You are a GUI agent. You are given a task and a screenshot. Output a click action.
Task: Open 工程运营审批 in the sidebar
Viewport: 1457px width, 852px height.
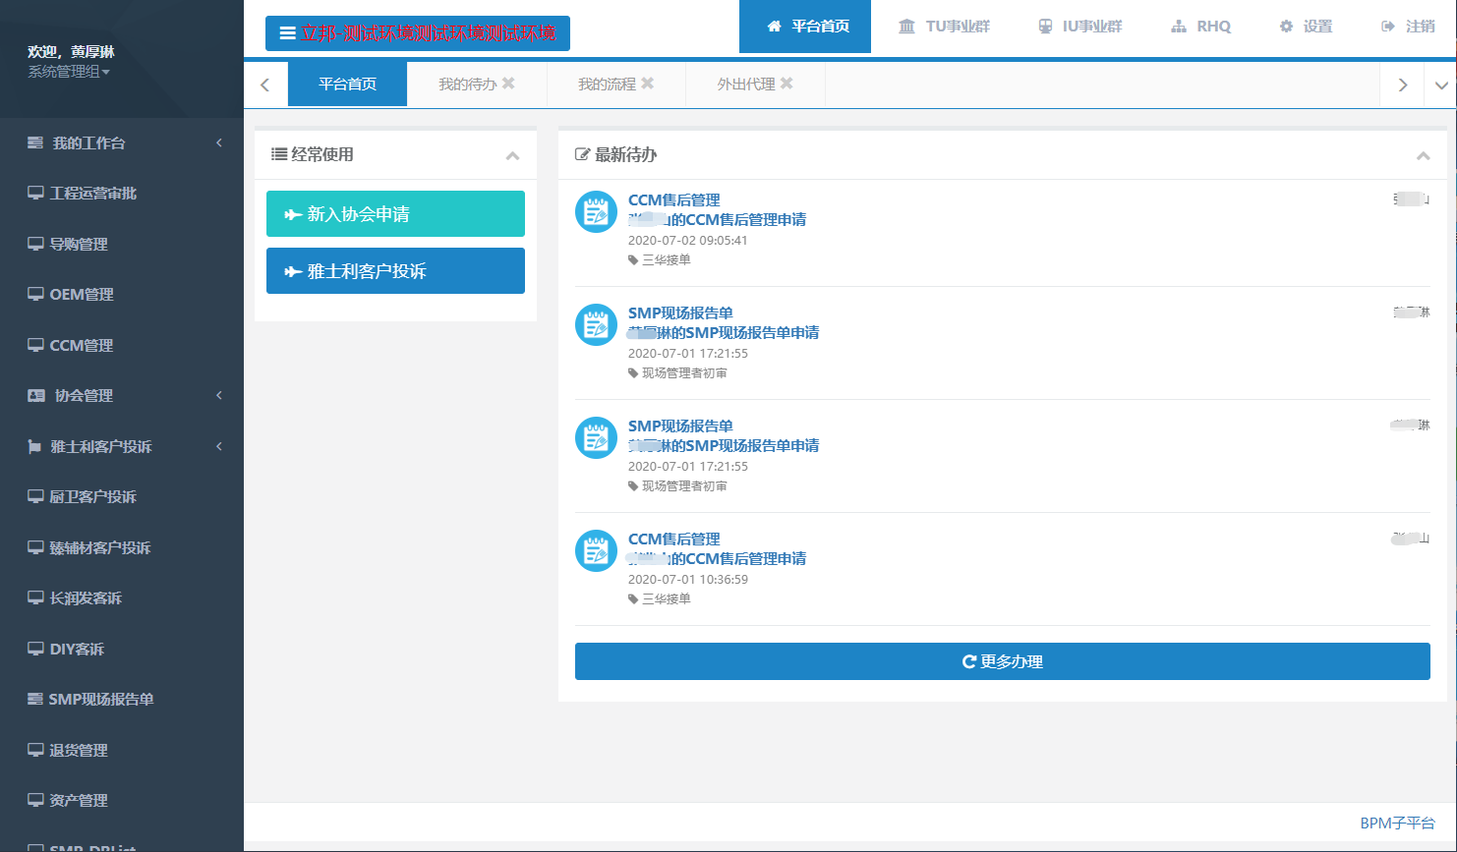(x=93, y=194)
